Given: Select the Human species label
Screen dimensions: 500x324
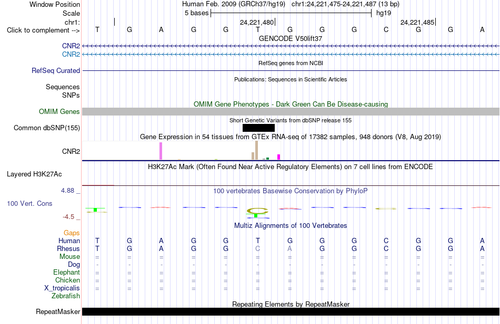Looking at the screenshot, I should point(69,241).
